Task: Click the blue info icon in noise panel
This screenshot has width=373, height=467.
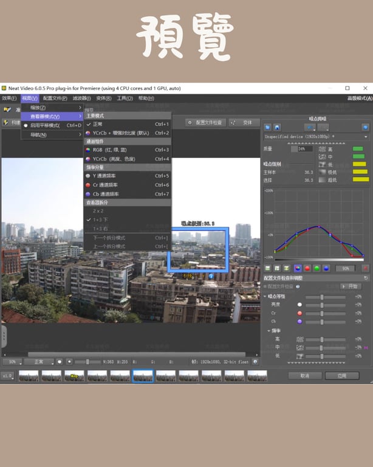Action: 365,128
